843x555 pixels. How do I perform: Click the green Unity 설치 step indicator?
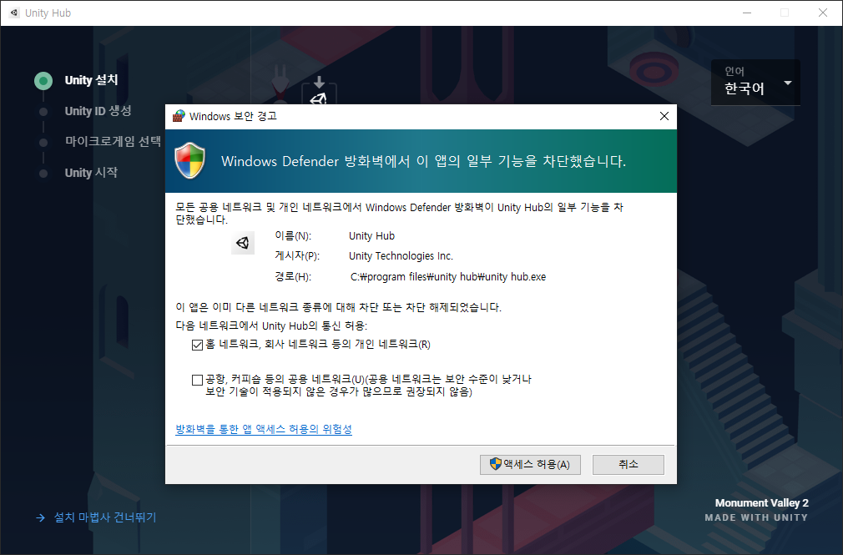point(43,81)
